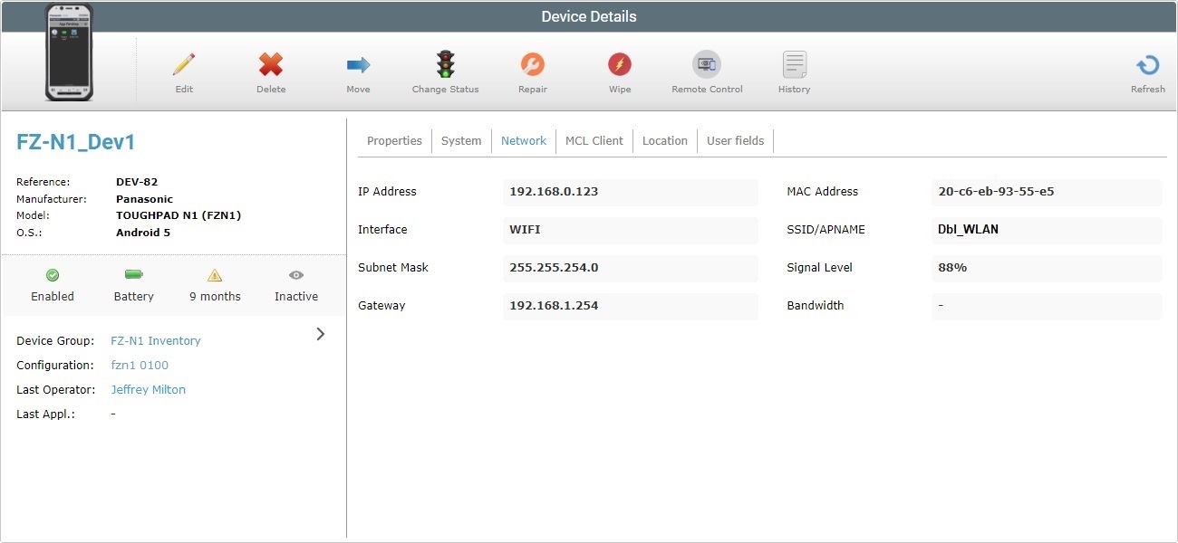Start Remote Control session icon

707,65
